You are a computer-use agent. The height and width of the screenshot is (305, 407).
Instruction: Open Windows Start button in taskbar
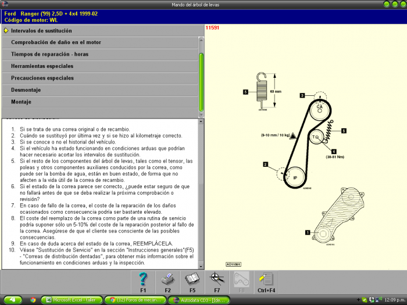(x=12, y=300)
